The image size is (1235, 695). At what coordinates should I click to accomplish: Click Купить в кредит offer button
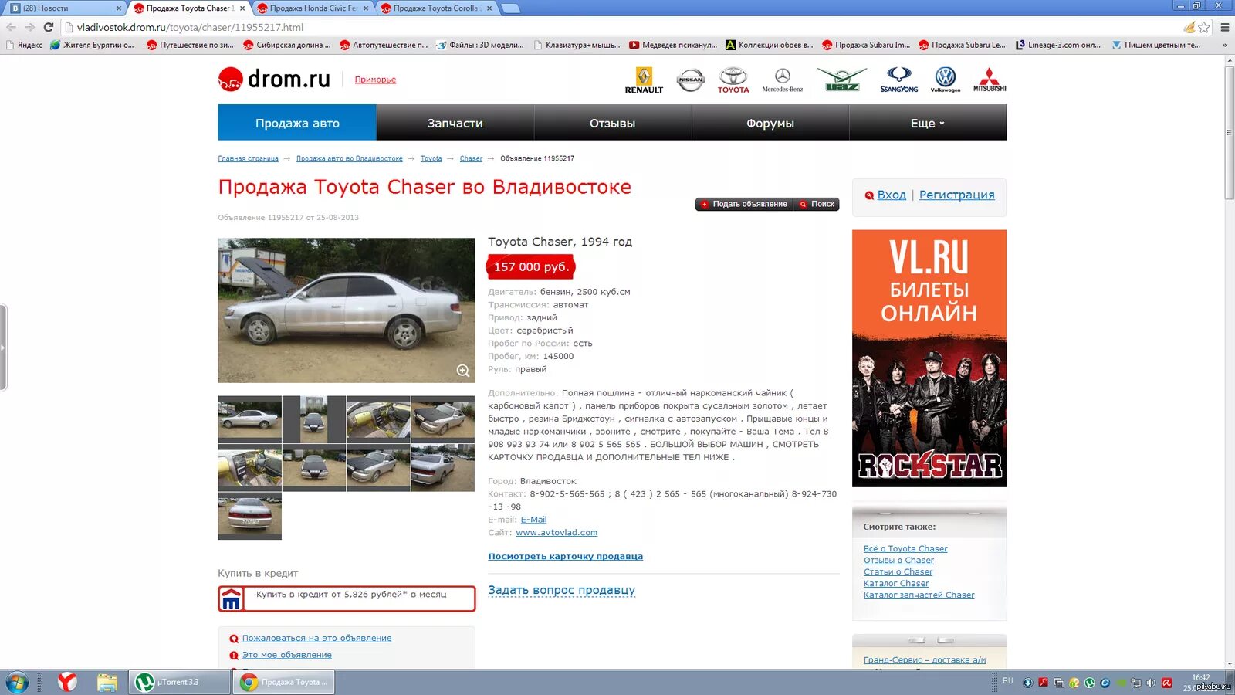point(347,598)
